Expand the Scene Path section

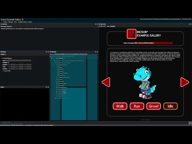point(3,71)
